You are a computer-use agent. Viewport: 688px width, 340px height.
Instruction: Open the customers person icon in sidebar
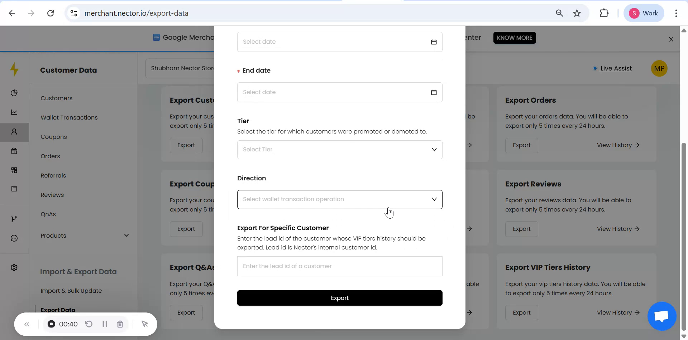coord(14,132)
